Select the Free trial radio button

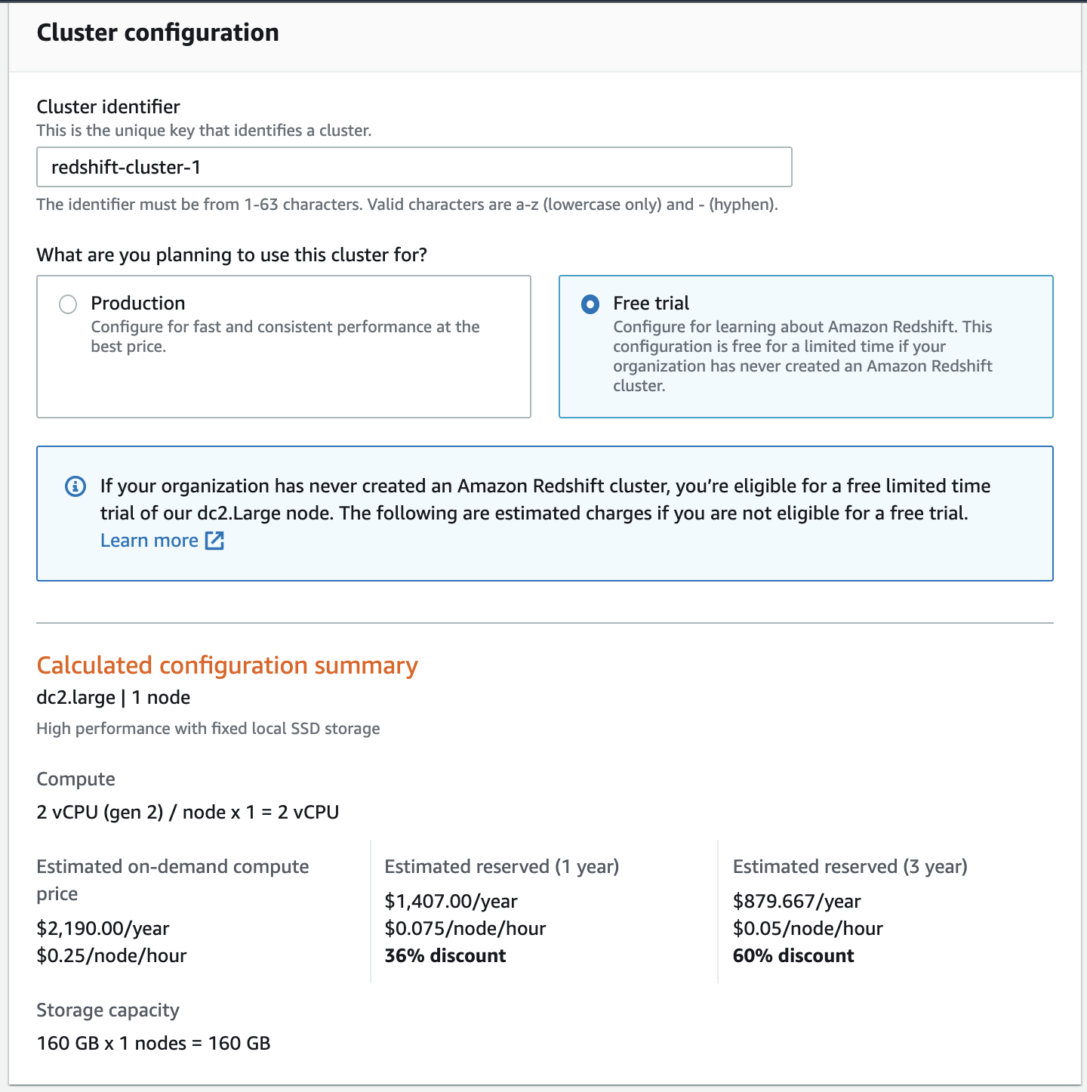588,304
